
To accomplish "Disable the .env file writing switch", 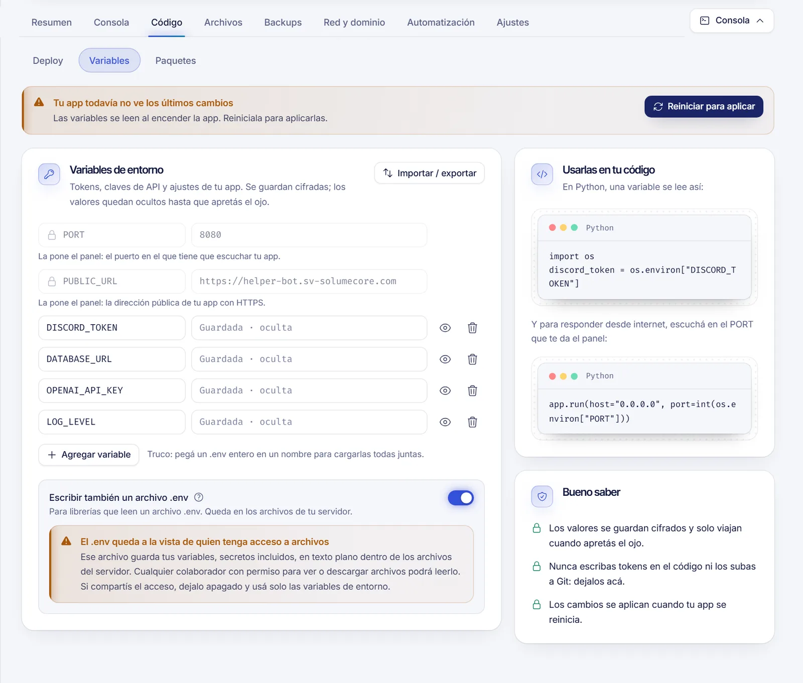I will point(461,498).
